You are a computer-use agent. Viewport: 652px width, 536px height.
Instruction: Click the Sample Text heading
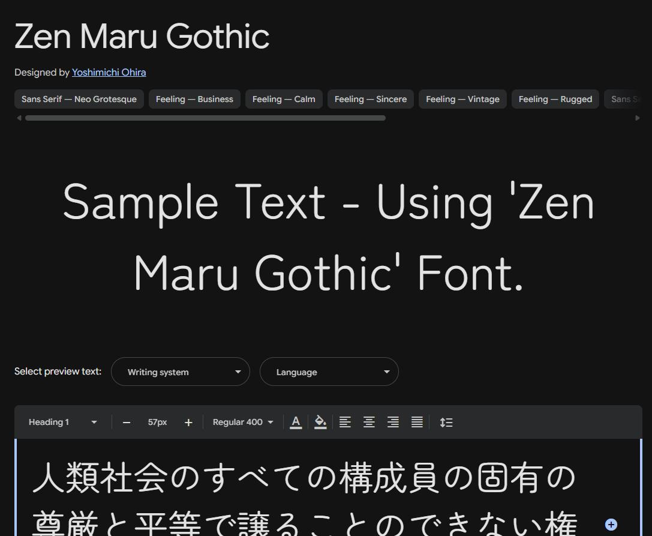(x=329, y=238)
